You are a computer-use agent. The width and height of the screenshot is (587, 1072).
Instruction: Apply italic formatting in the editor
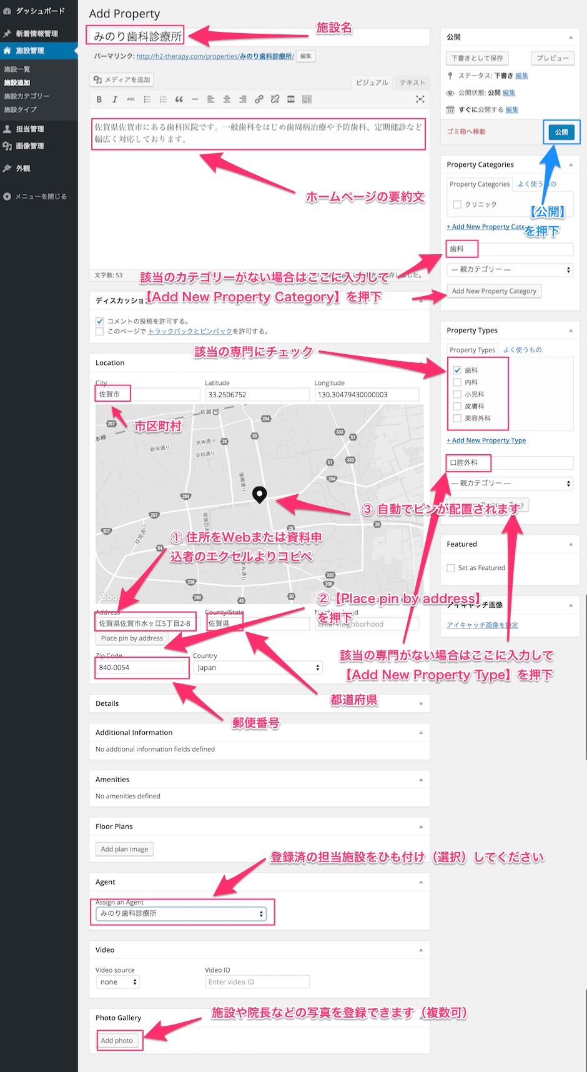pos(115,99)
